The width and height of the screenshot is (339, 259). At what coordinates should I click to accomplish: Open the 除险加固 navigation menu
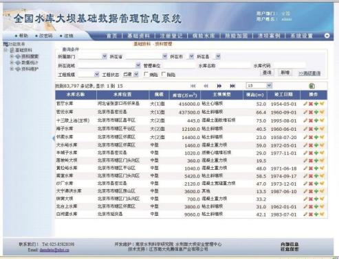pyautogui.click(x=237, y=36)
